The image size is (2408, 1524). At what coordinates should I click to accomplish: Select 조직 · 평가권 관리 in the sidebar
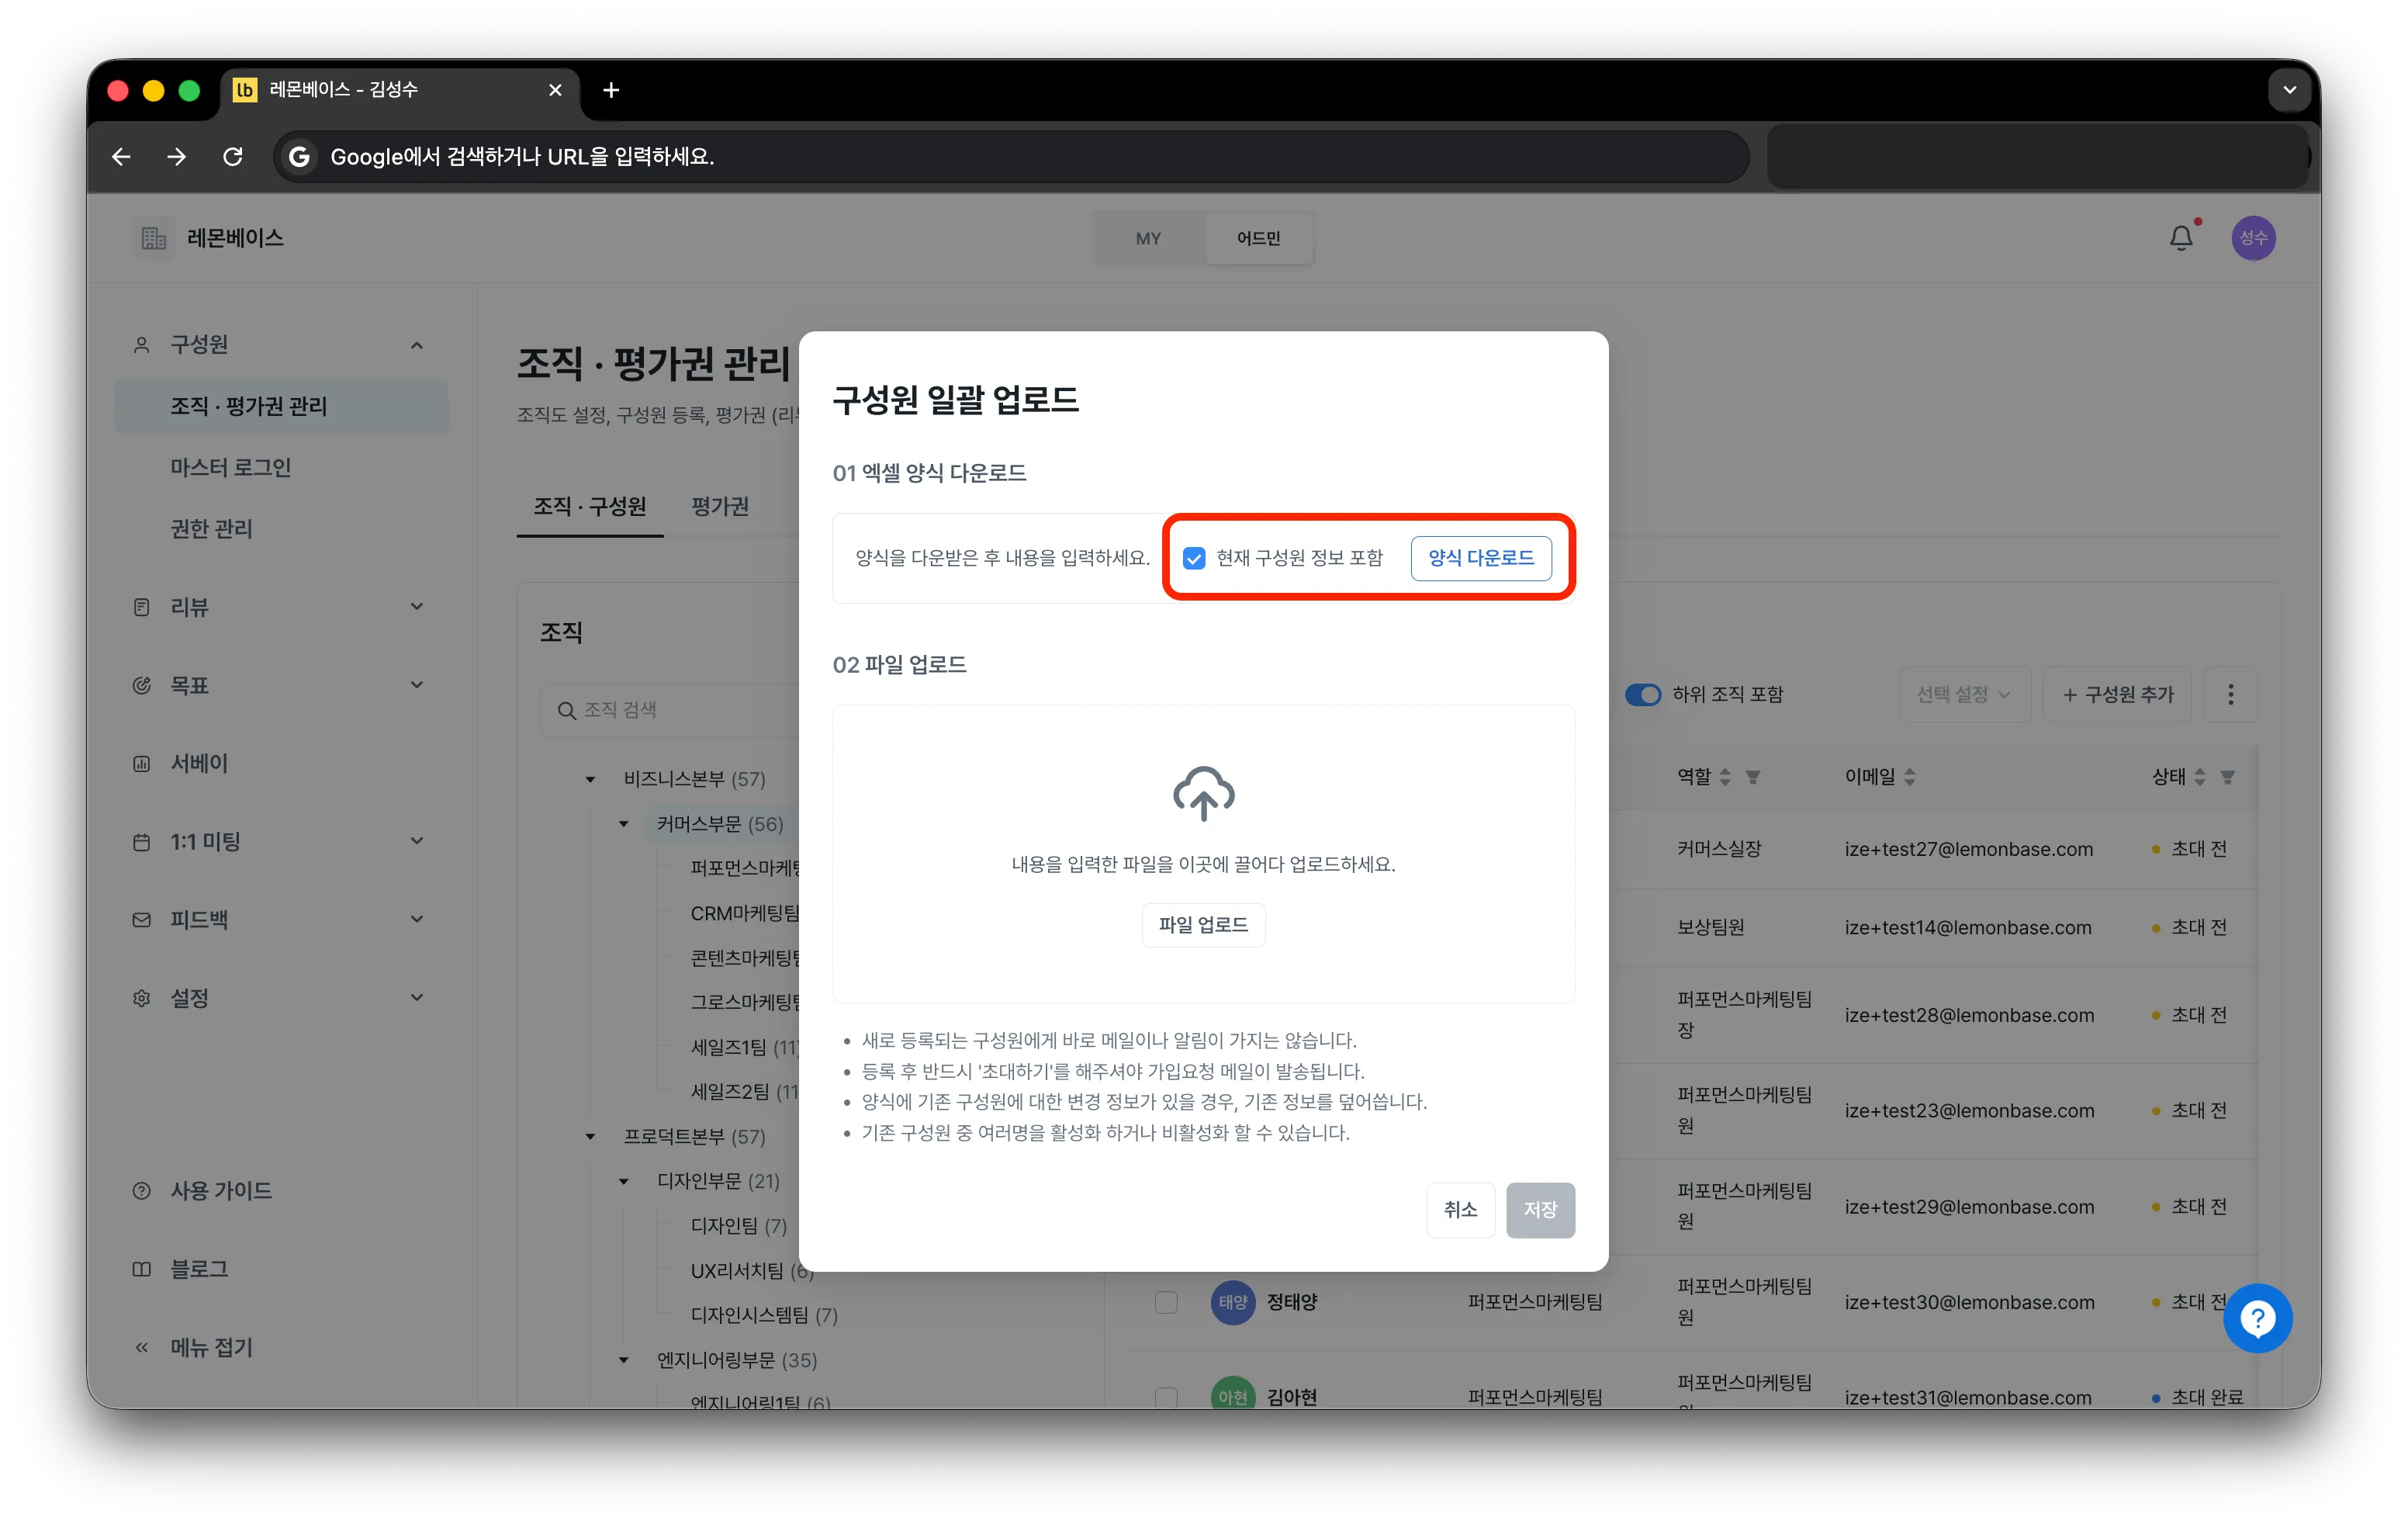pos(281,406)
